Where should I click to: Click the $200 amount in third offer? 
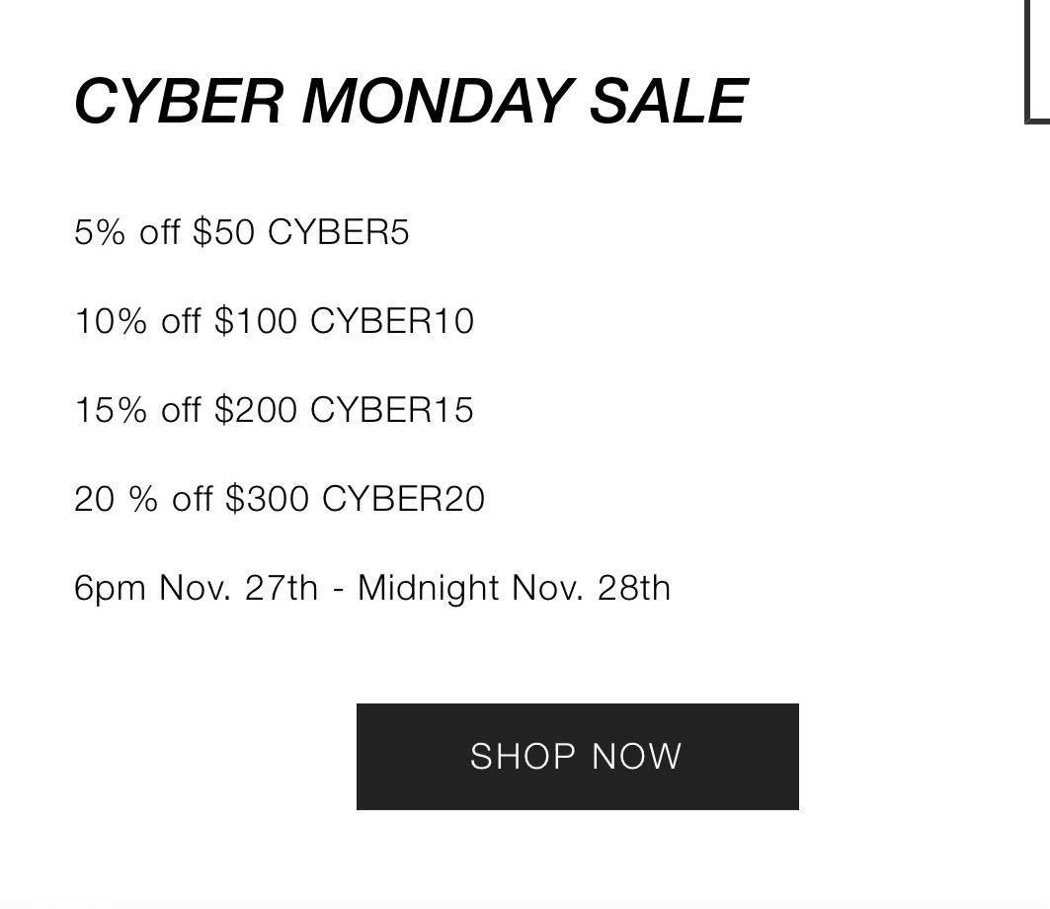pyautogui.click(x=256, y=410)
